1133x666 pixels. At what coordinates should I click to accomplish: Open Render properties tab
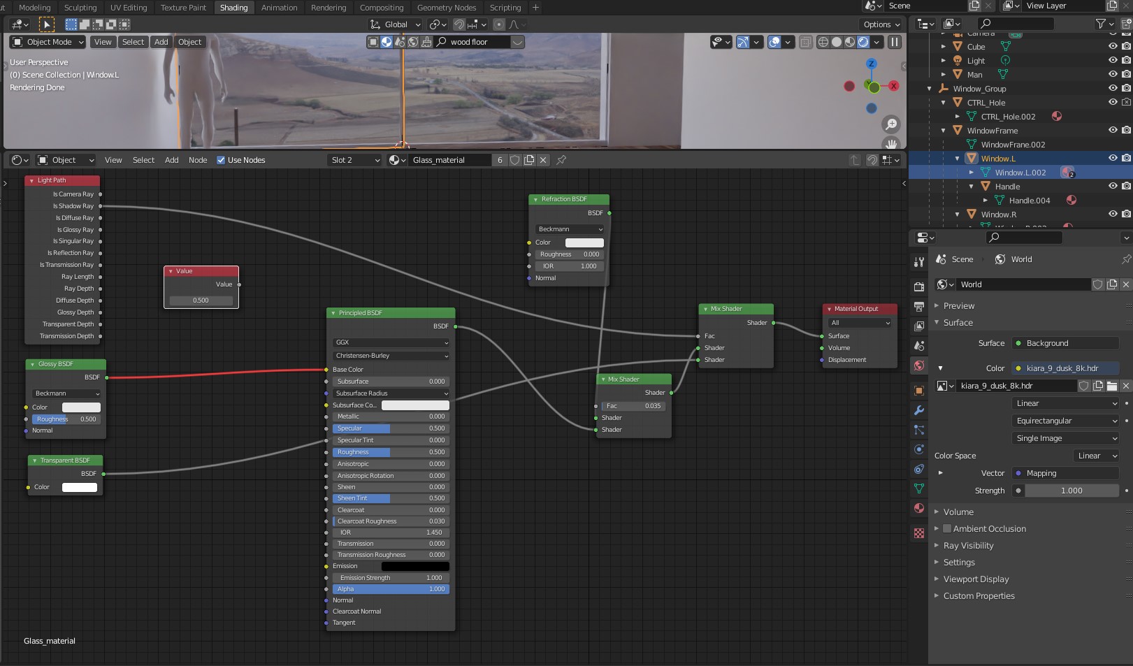[x=919, y=287]
